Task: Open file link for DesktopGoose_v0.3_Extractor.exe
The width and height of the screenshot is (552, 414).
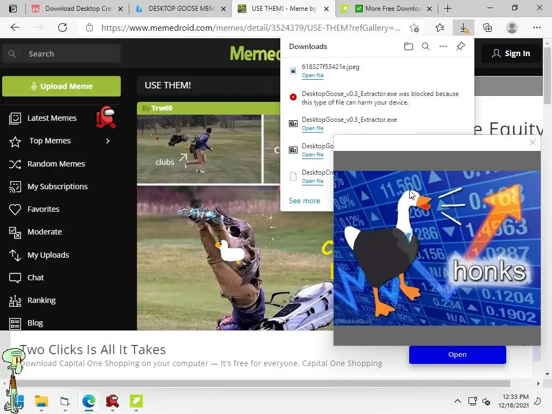Action: (312, 128)
